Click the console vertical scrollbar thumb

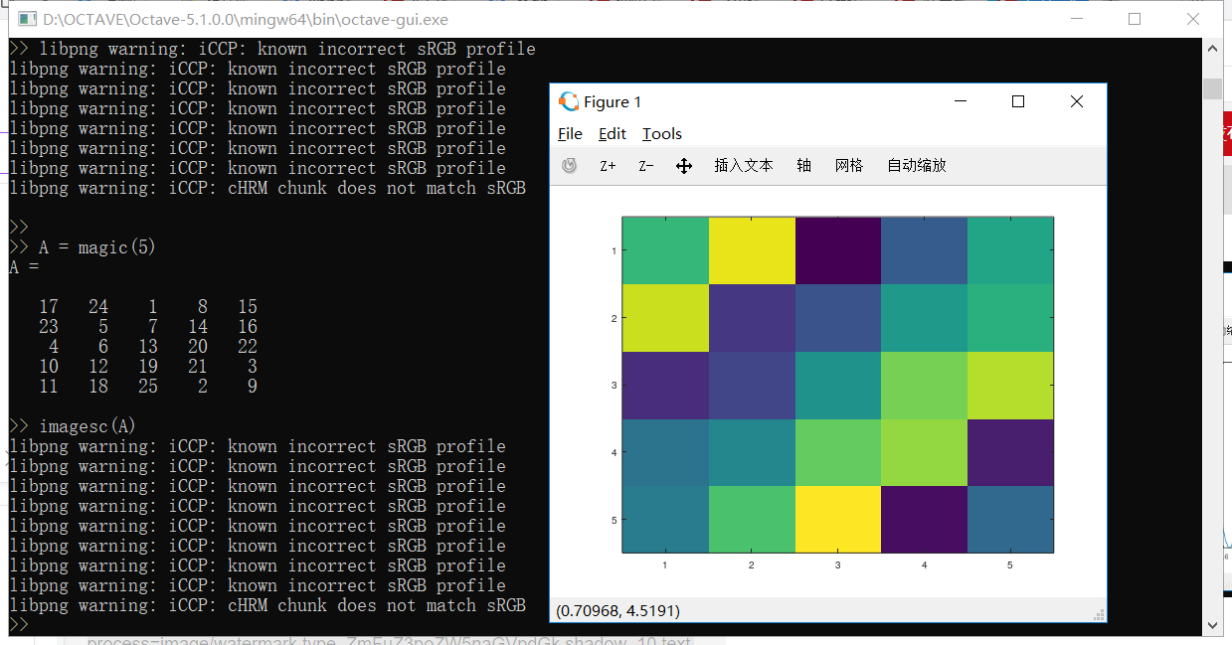click(x=1212, y=89)
